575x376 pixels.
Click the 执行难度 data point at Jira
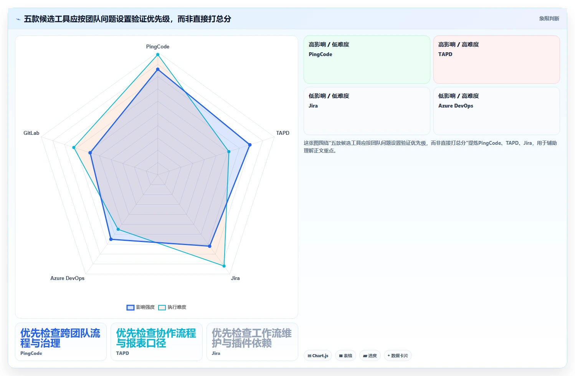click(x=224, y=266)
